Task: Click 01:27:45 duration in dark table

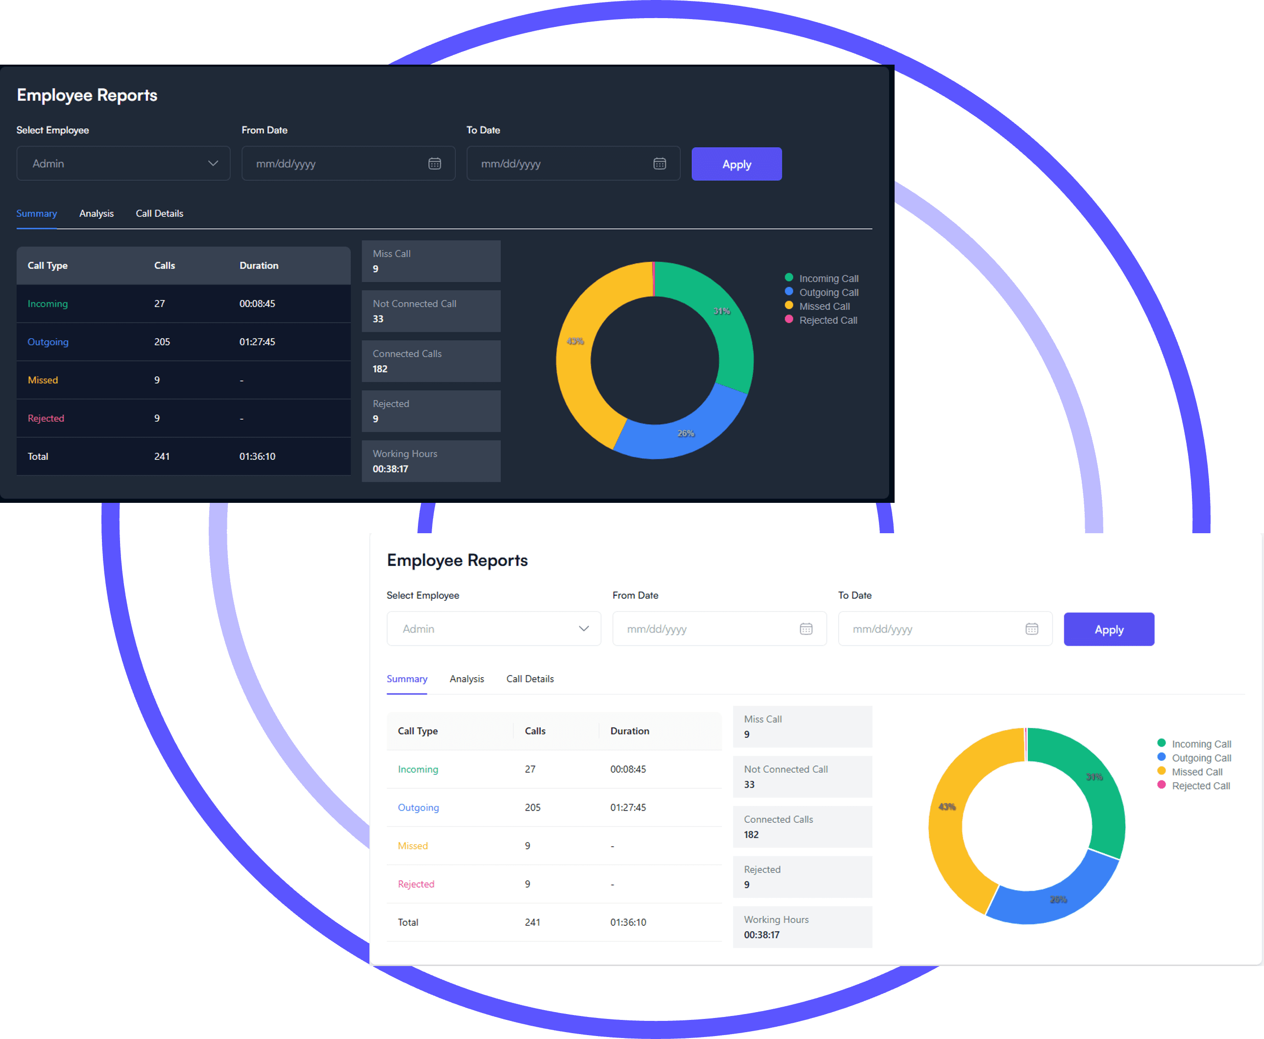Action: [x=258, y=342]
